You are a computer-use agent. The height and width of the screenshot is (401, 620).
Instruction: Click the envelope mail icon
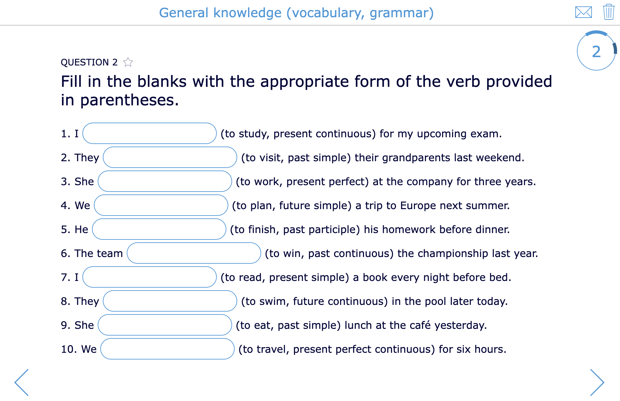tap(583, 12)
